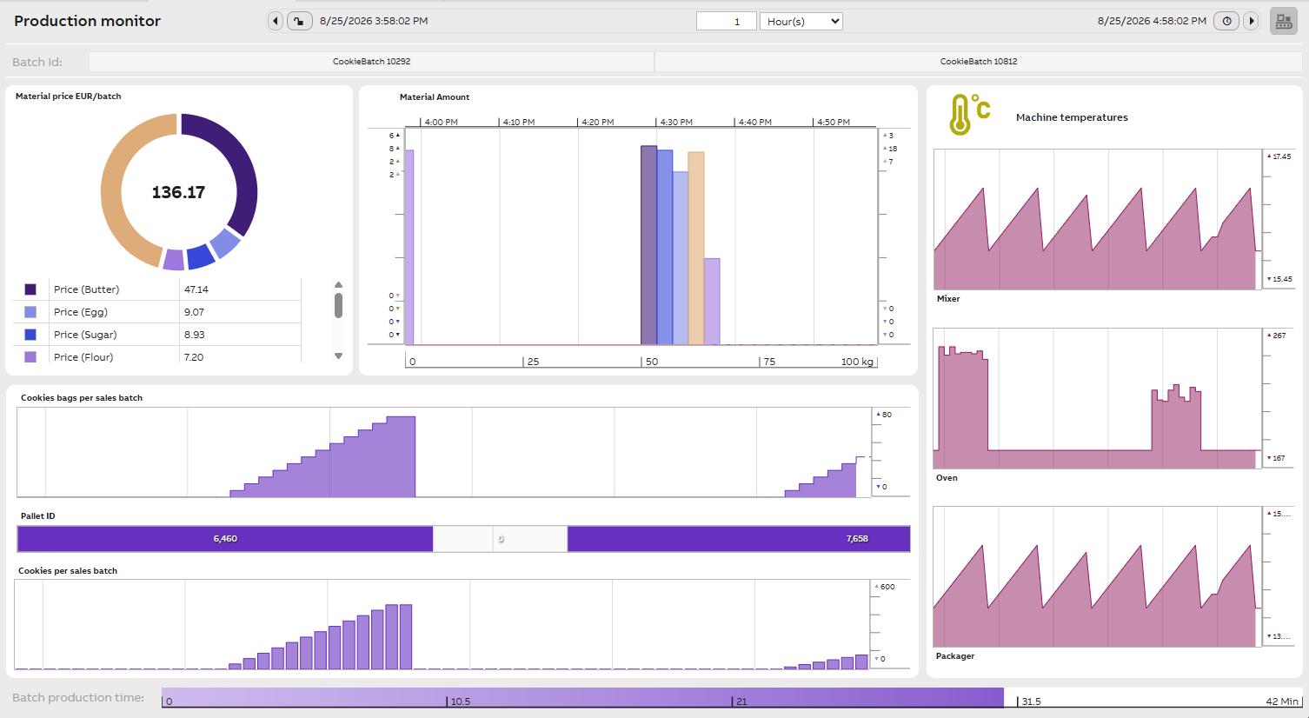Click the 100 kg axis label

[x=857, y=362]
